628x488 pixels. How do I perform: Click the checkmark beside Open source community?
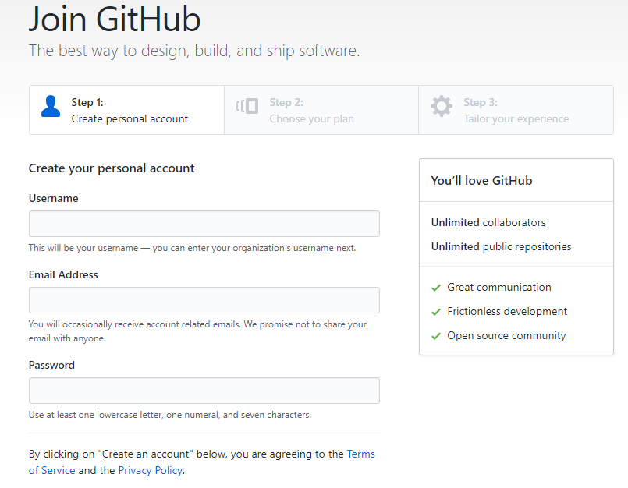pyautogui.click(x=436, y=335)
